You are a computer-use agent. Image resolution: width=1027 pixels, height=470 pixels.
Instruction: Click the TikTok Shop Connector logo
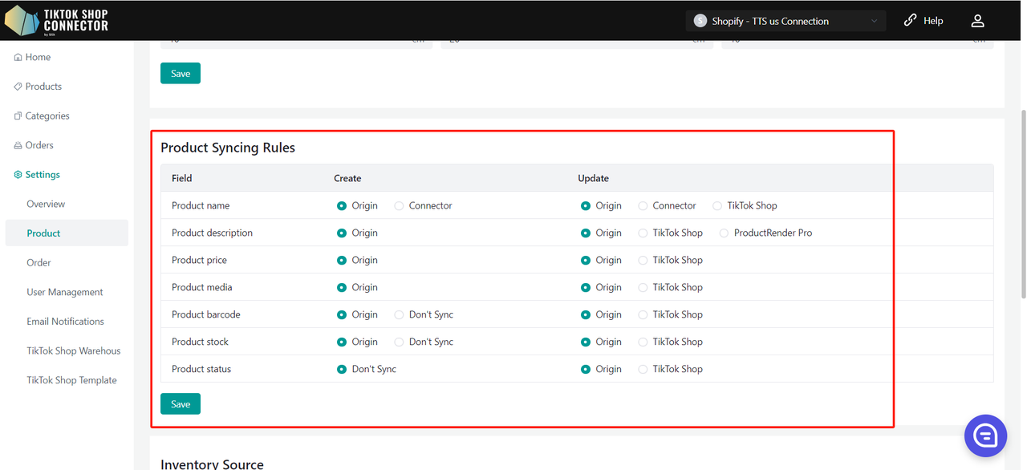pyautogui.click(x=56, y=21)
